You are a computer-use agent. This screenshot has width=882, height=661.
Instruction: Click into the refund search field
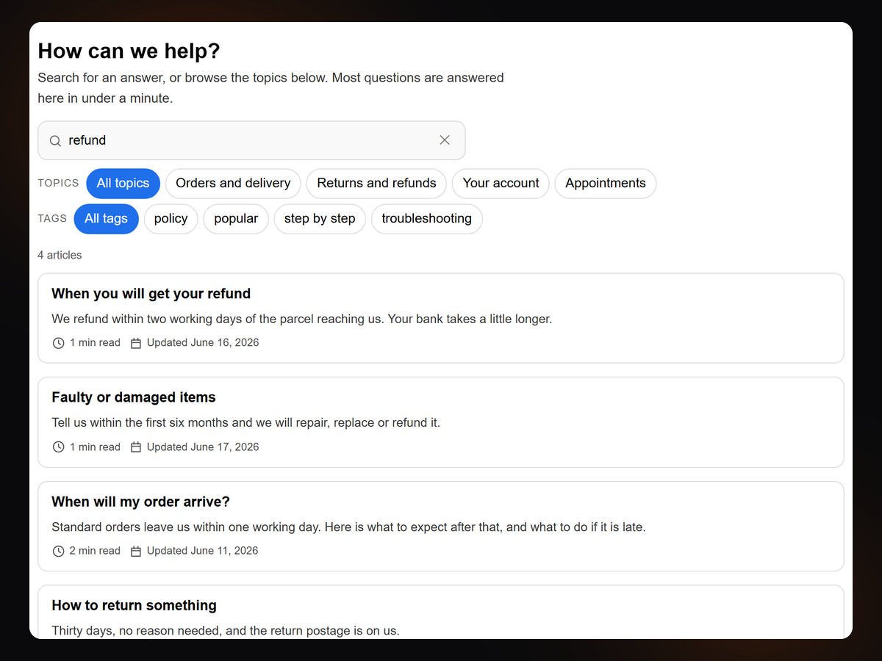[x=251, y=140]
